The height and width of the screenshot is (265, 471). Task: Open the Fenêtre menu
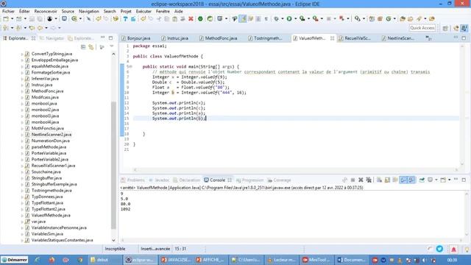(x=163, y=11)
